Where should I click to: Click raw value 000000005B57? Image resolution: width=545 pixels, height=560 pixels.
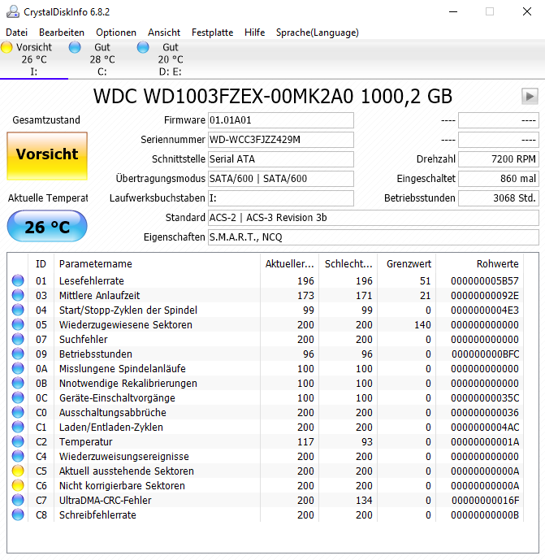coord(484,281)
